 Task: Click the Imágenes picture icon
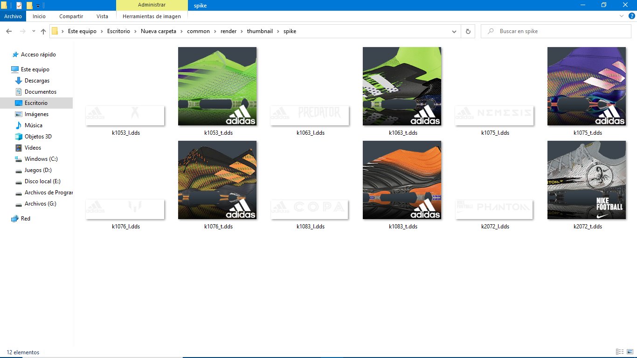(x=19, y=114)
